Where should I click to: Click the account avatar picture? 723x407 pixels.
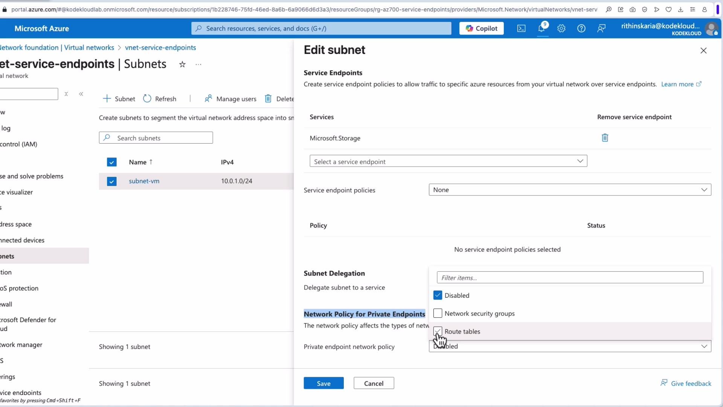(x=711, y=29)
